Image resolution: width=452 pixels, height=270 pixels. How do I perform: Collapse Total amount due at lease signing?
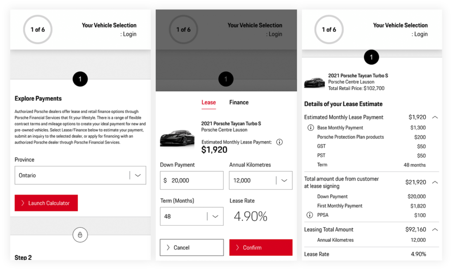[x=435, y=182]
